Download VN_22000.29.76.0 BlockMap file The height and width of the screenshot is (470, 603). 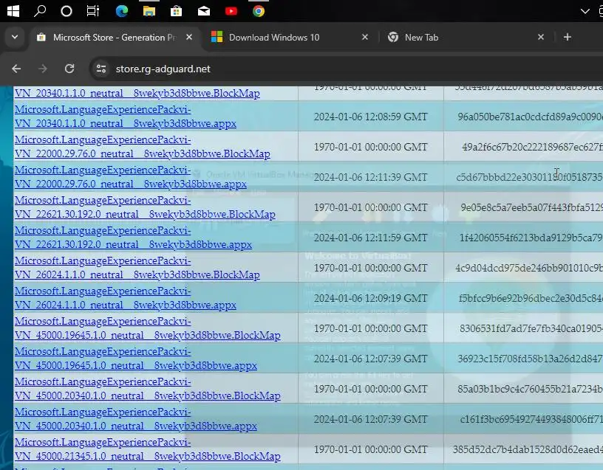pos(143,147)
